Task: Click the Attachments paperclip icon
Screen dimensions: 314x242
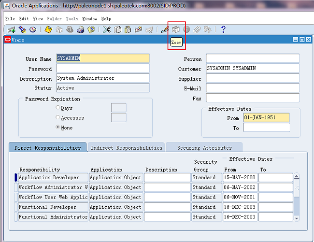Action: click(x=197, y=29)
